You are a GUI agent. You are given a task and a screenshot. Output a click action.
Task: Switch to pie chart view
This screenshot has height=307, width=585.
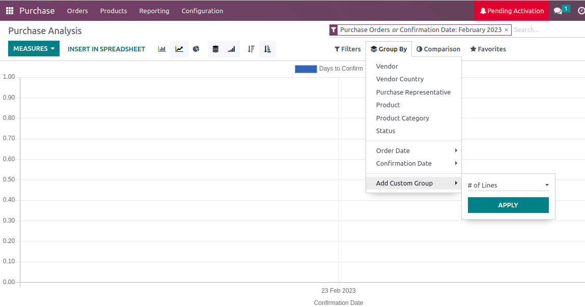[196, 49]
